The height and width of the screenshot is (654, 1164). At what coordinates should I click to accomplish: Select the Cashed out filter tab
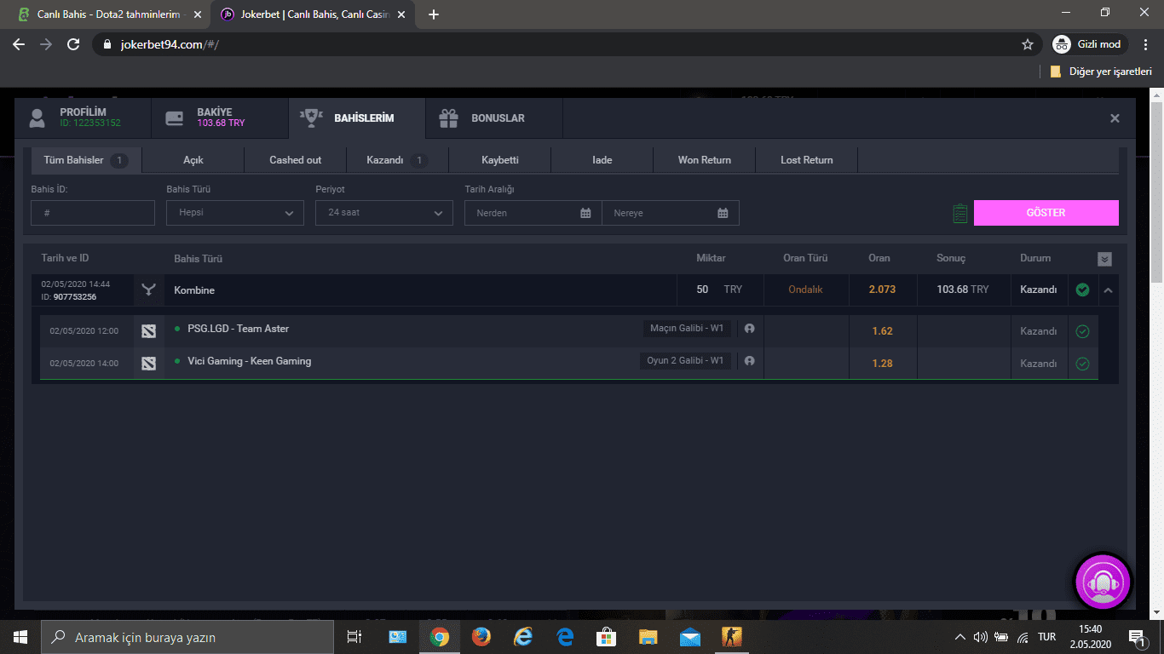click(x=296, y=160)
